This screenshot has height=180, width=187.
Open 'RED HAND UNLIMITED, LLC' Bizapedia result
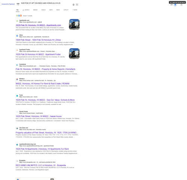tap(41, 165)
